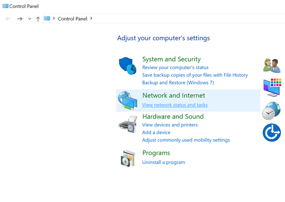This screenshot has width=285, height=202.
Task: Open the System and Security shield icon
Action: pos(127,66)
